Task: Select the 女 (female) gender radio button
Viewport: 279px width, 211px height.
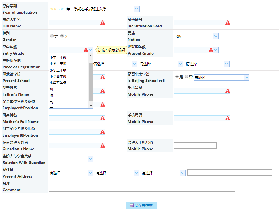Action: [52, 36]
